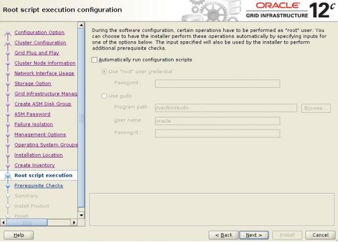Click the scroll down arrow in step list
Screen dimensions: 338x243
pyautogui.click(x=81, y=215)
